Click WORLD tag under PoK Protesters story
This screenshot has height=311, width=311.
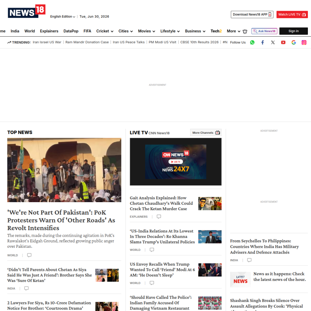[x=12, y=255]
